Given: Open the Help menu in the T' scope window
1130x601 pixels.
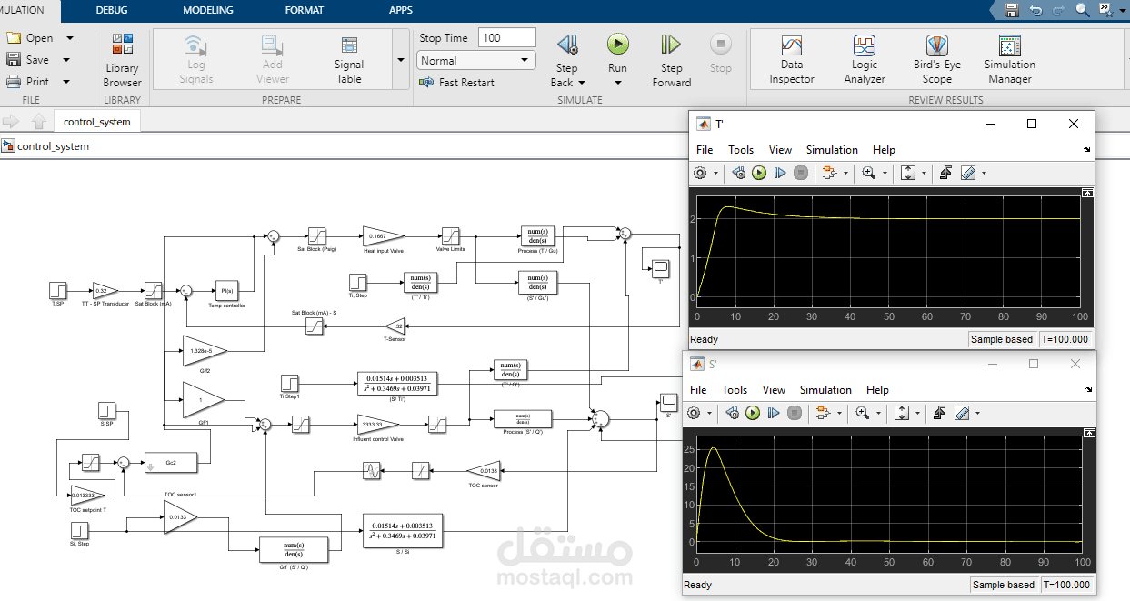Looking at the screenshot, I should click(884, 150).
